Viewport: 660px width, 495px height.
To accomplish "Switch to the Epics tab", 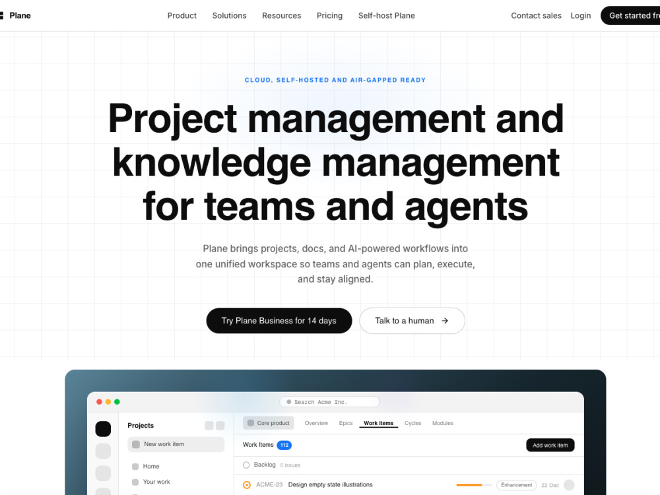I will (x=346, y=423).
